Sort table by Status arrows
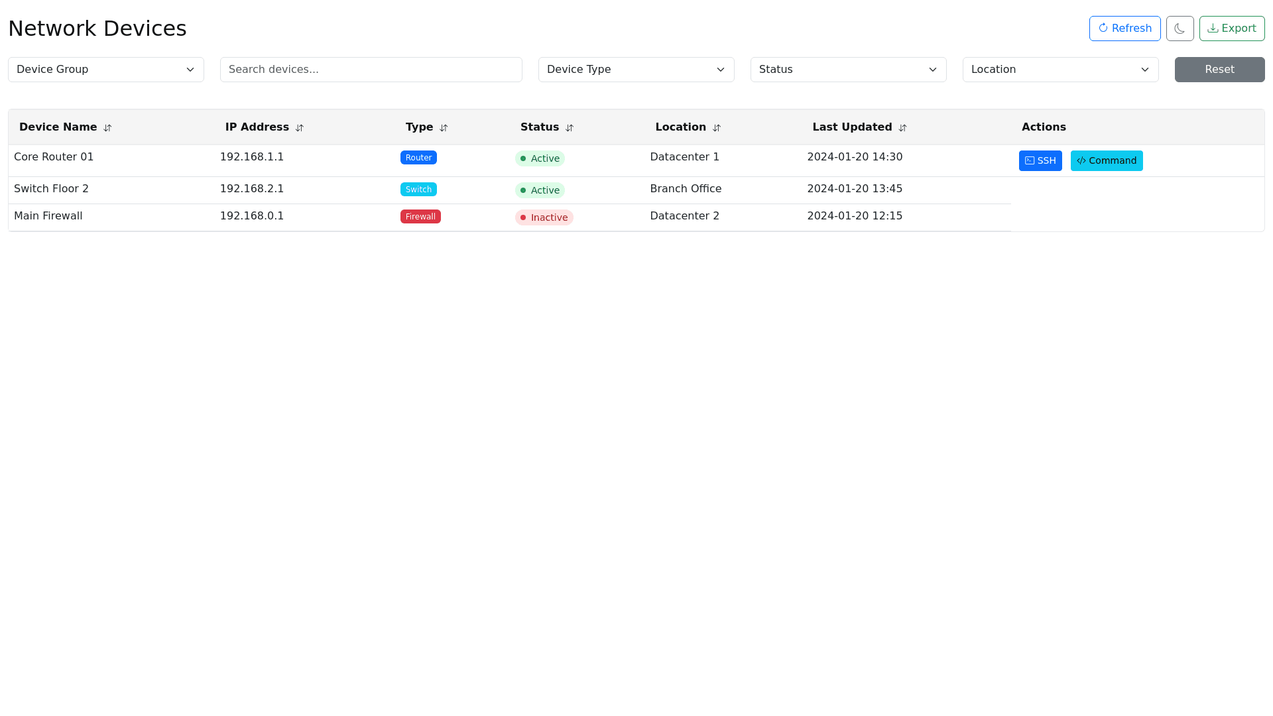The image size is (1273, 716). 570,128
